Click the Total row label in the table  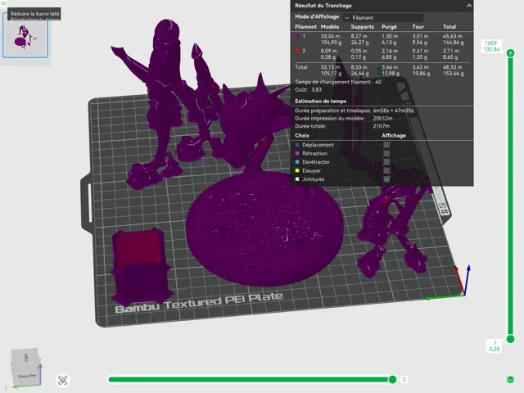point(301,67)
